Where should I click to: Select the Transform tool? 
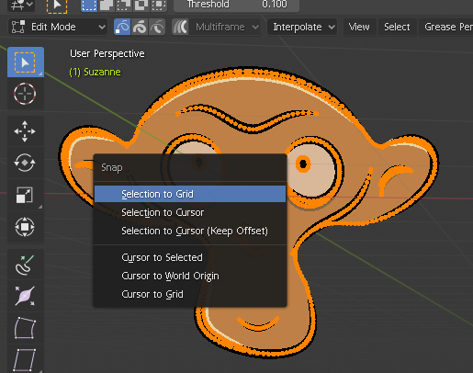pos(26,227)
